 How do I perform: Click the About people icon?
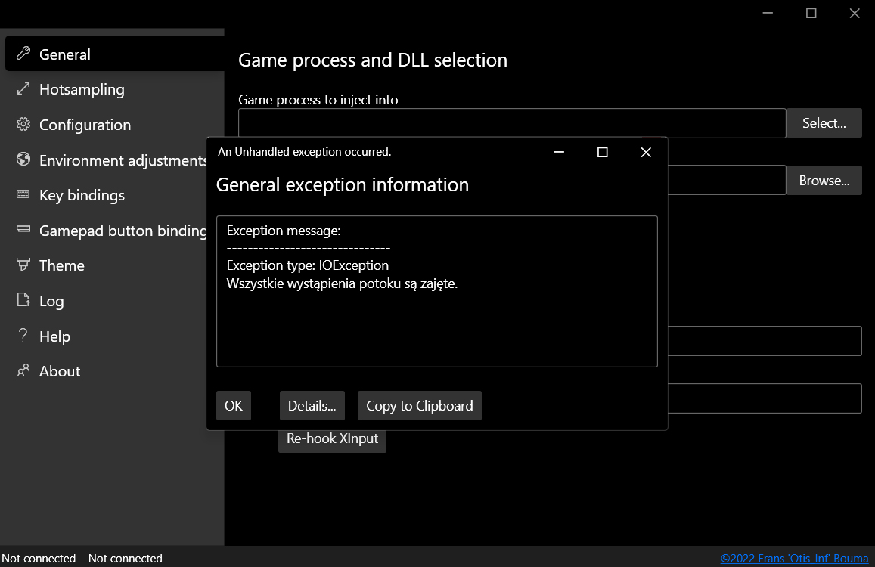[23, 370]
